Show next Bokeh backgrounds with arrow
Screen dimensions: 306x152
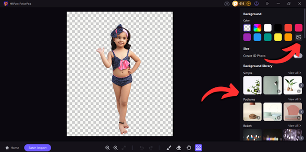[x=301, y=138]
